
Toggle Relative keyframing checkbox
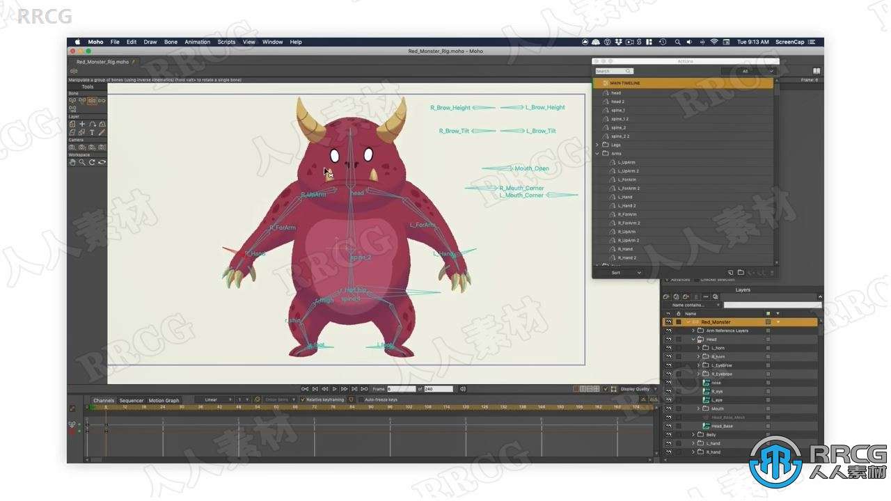[303, 400]
